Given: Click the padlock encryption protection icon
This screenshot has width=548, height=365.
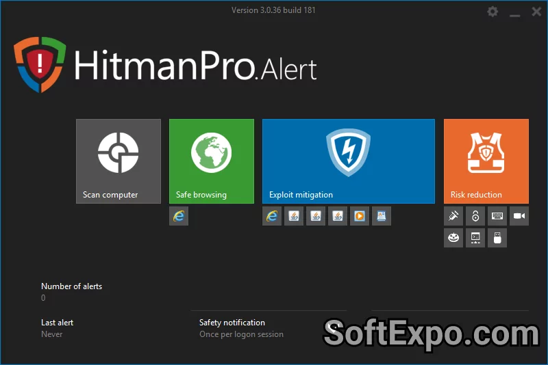Looking at the screenshot, I should [475, 216].
